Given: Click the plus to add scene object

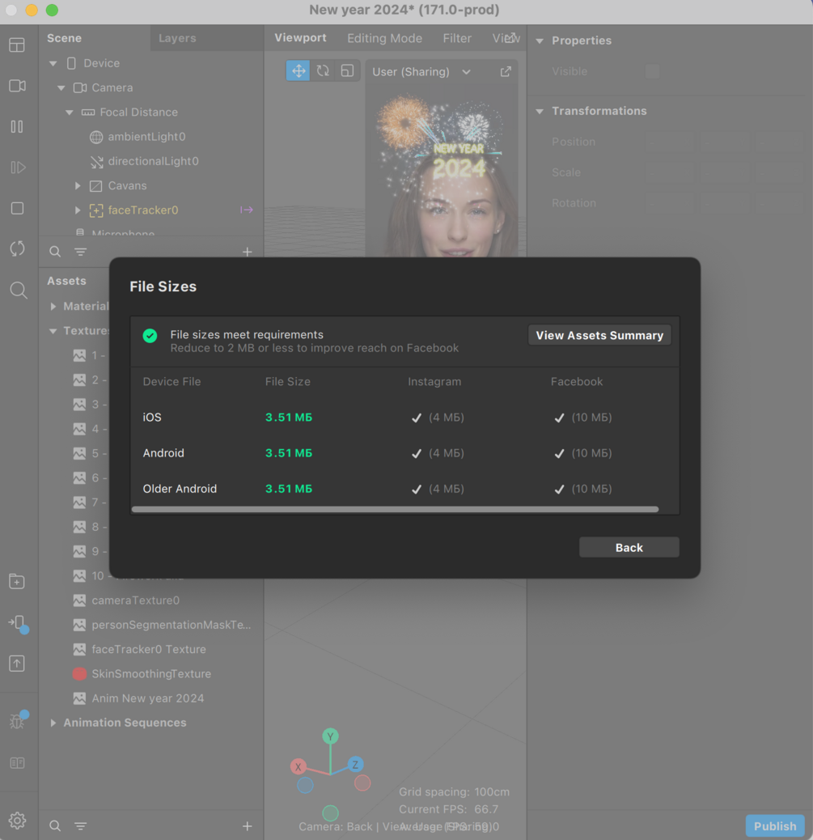Looking at the screenshot, I should [x=247, y=252].
